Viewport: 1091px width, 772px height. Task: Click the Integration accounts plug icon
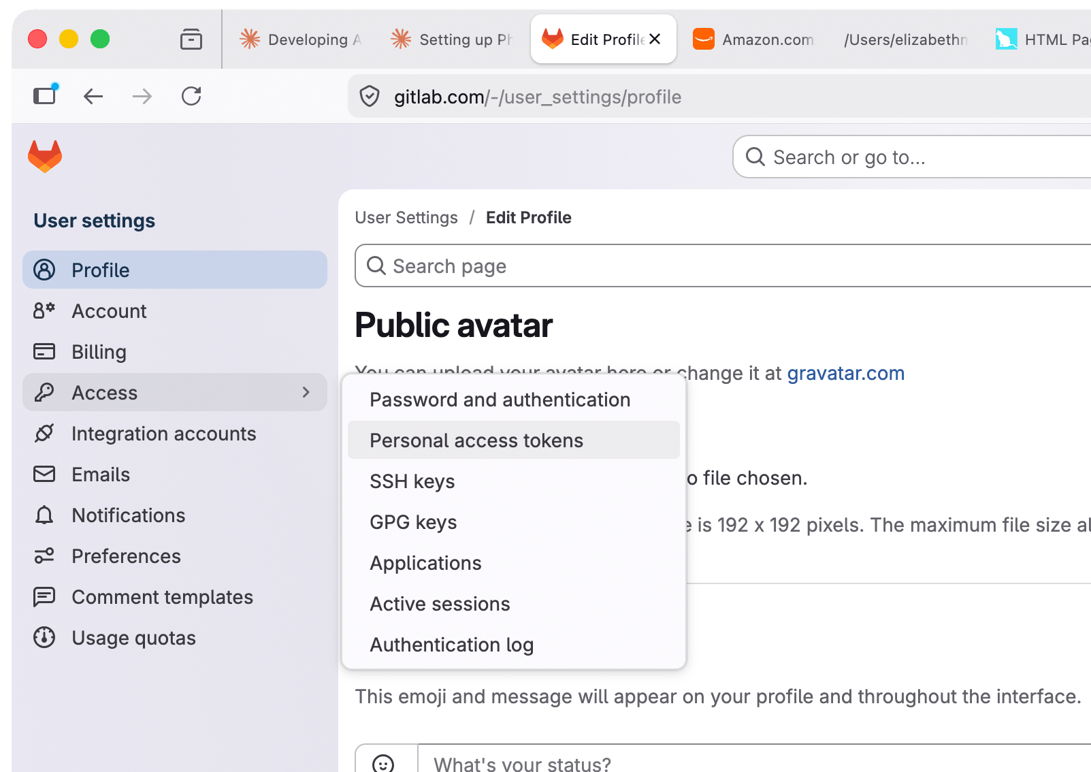click(44, 433)
